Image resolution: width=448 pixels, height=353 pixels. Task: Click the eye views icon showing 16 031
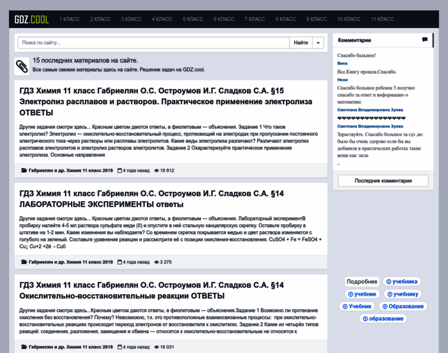click(157, 347)
